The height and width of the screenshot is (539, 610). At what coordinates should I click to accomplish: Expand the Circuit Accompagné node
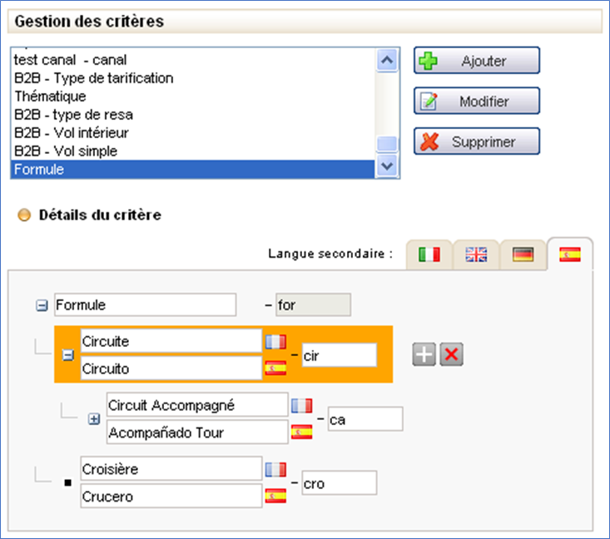(x=95, y=419)
